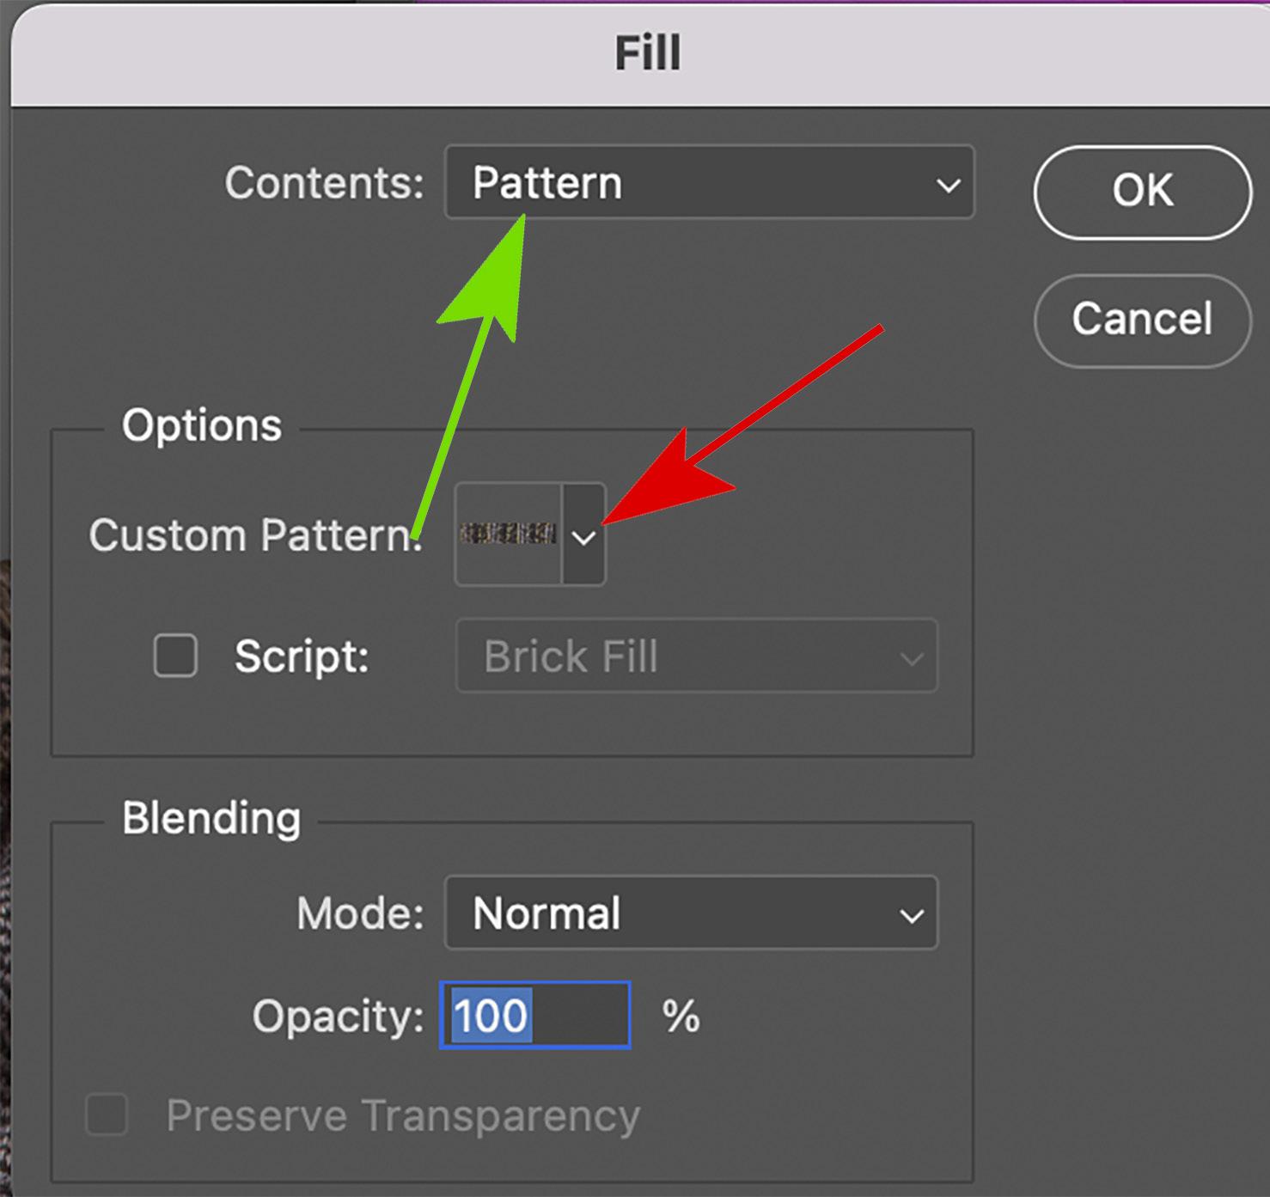Image resolution: width=1270 pixels, height=1197 pixels.
Task: Open the Brick Fill script dropdown
Action: (696, 657)
